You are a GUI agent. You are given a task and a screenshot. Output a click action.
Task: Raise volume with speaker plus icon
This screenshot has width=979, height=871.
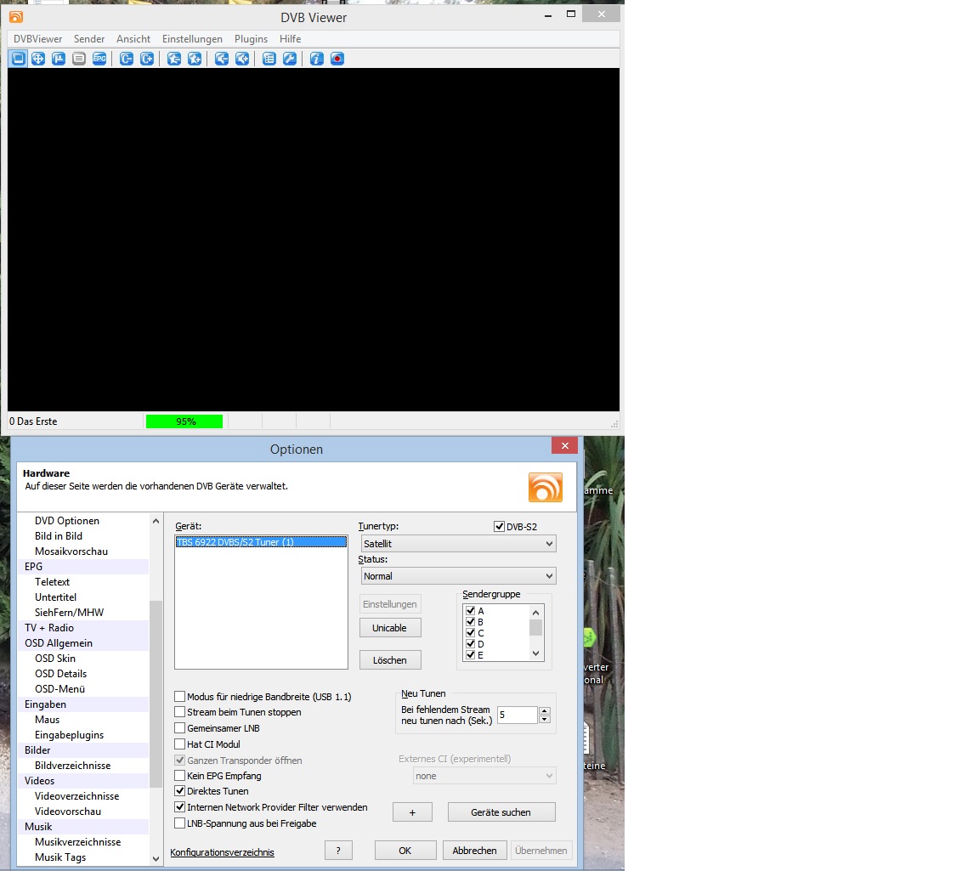coord(242,59)
